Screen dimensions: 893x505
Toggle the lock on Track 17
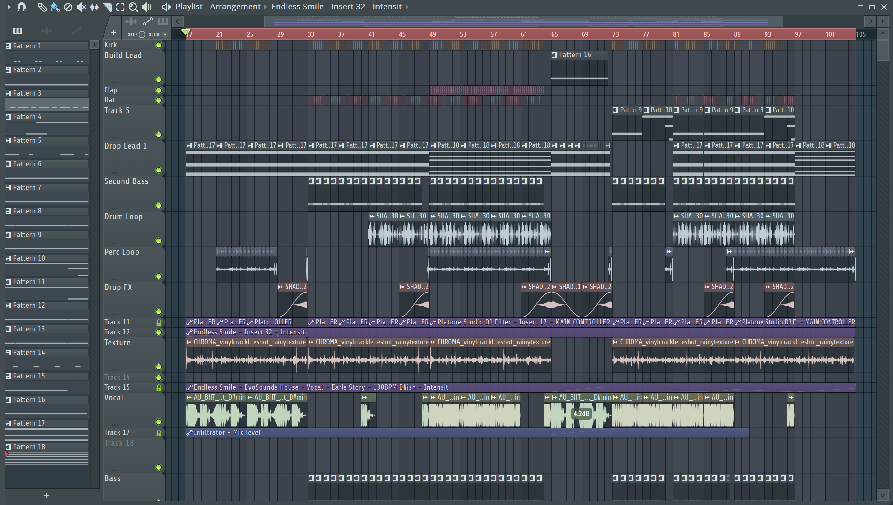point(158,433)
